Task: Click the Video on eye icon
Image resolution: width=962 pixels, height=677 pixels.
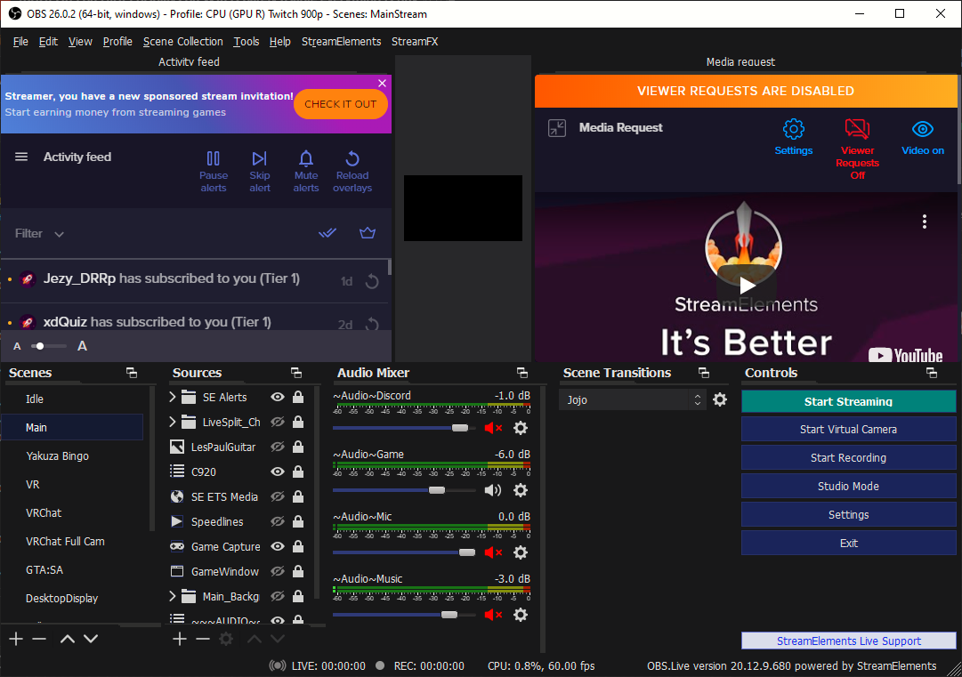Action: pyautogui.click(x=922, y=128)
